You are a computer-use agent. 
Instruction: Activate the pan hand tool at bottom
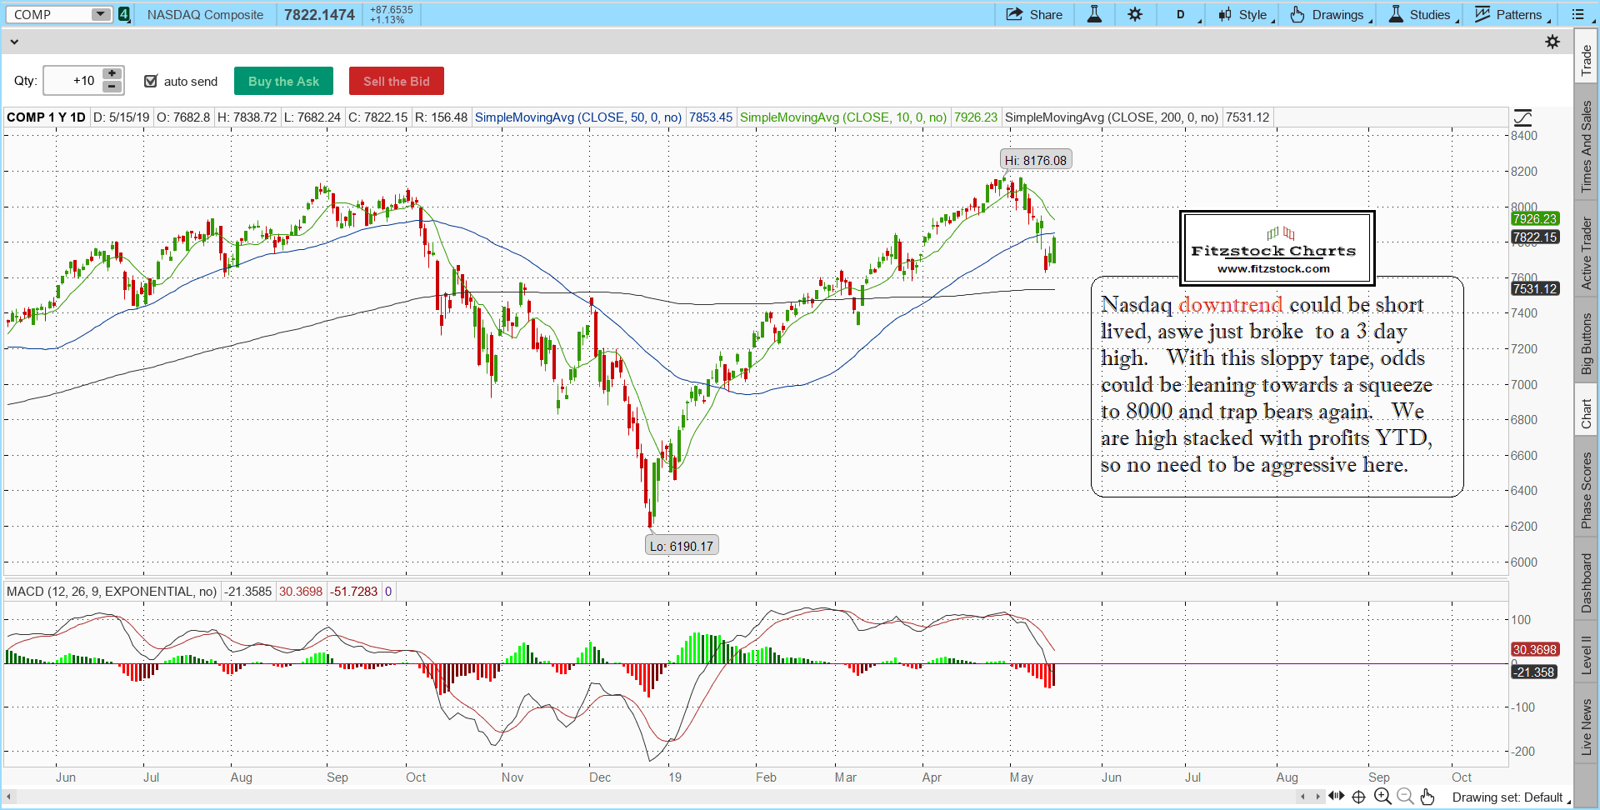[1427, 797]
